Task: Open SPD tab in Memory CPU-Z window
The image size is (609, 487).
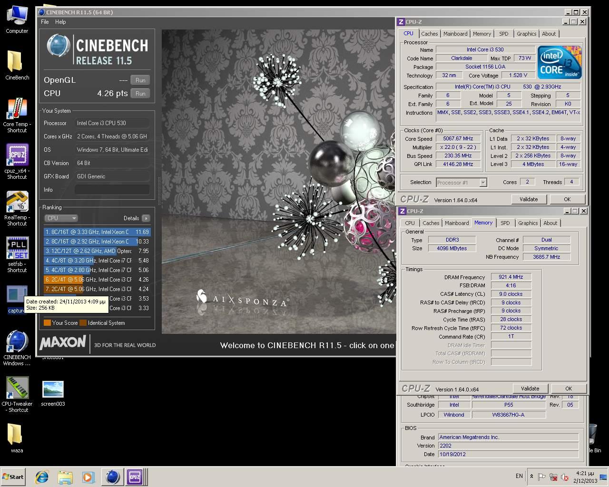Action: coord(505,223)
